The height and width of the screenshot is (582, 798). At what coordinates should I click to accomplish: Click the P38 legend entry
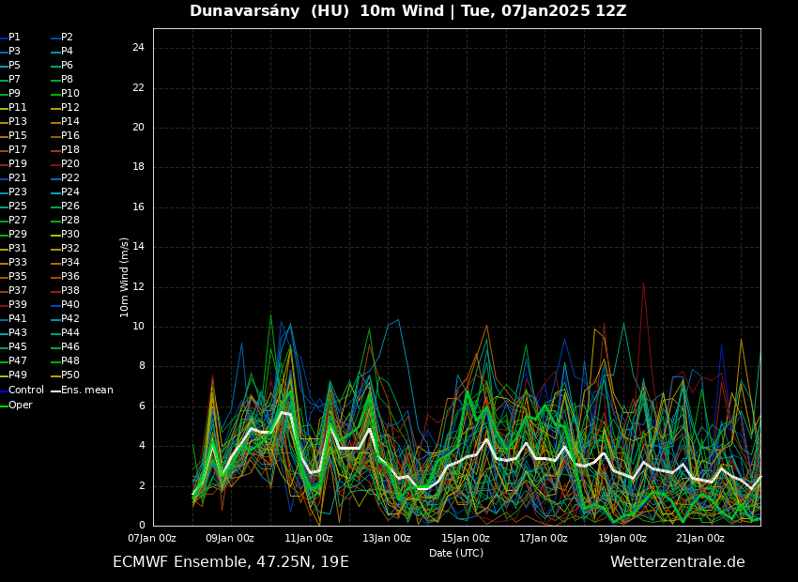70,291
